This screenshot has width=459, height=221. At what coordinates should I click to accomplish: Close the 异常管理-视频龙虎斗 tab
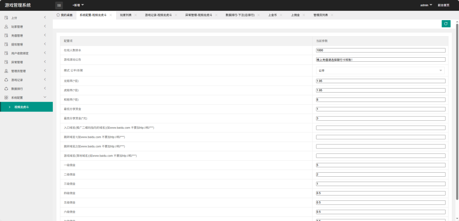217,15
